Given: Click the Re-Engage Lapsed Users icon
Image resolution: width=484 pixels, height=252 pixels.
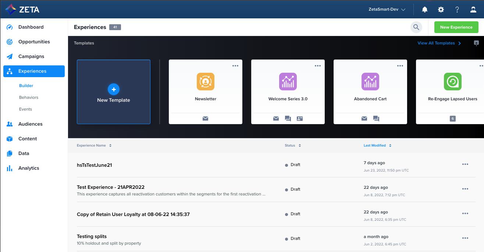Looking at the screenshot, I should click(x=453, y=82).
